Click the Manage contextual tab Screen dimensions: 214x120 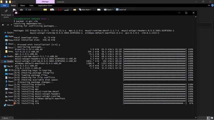(x=45, y=2)
